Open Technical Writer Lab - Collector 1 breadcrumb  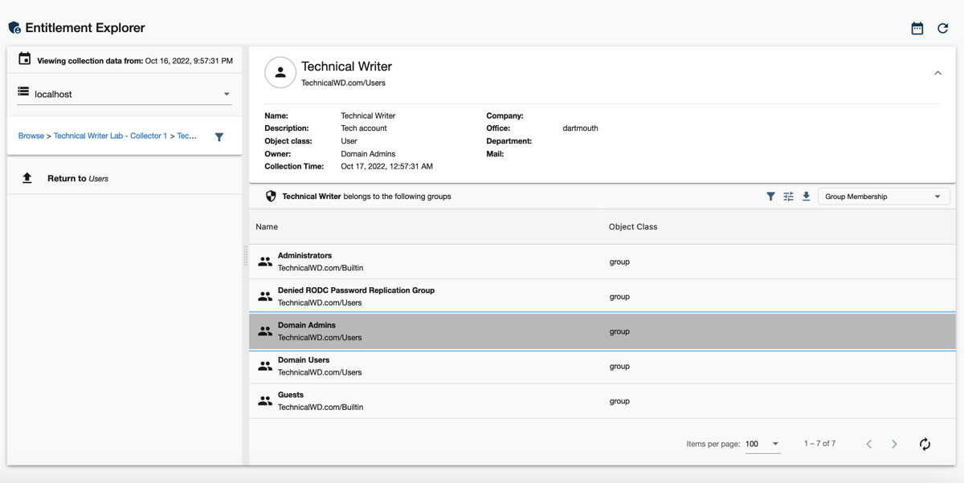tap(110, 136)
